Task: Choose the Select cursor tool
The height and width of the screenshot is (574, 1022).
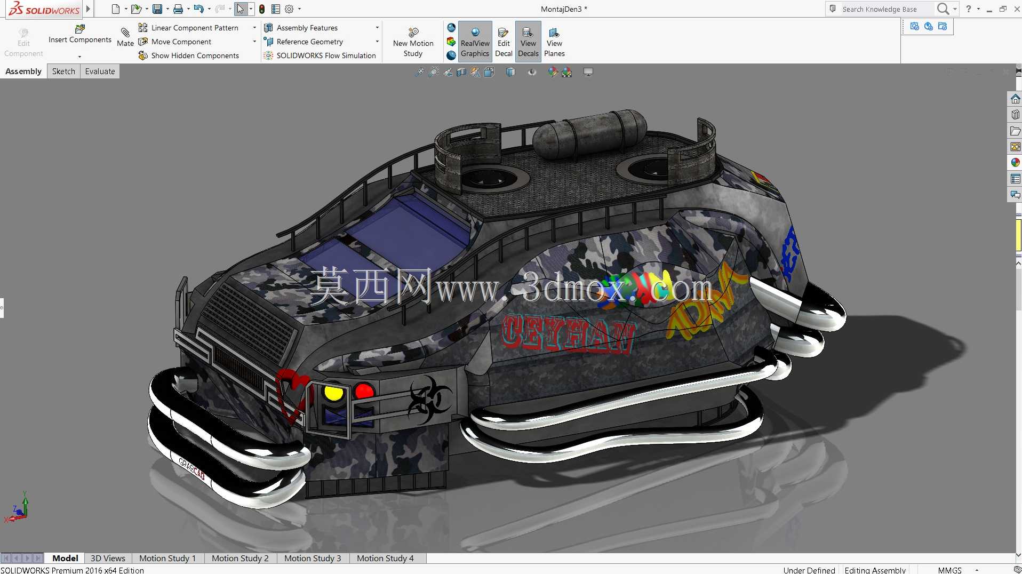Action: point(241,9)
